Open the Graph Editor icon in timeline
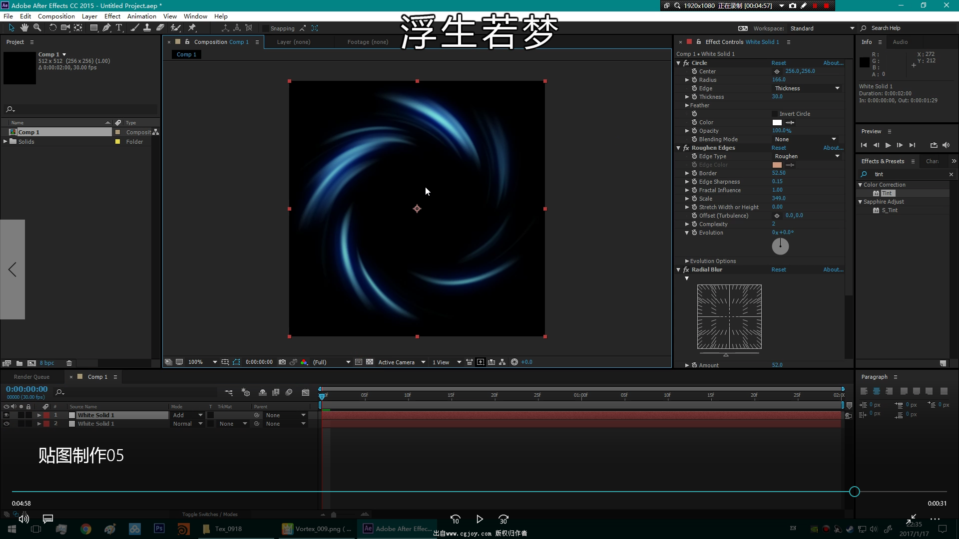Image resolution: width=959 pixels, height=539 pixels. 306,392
